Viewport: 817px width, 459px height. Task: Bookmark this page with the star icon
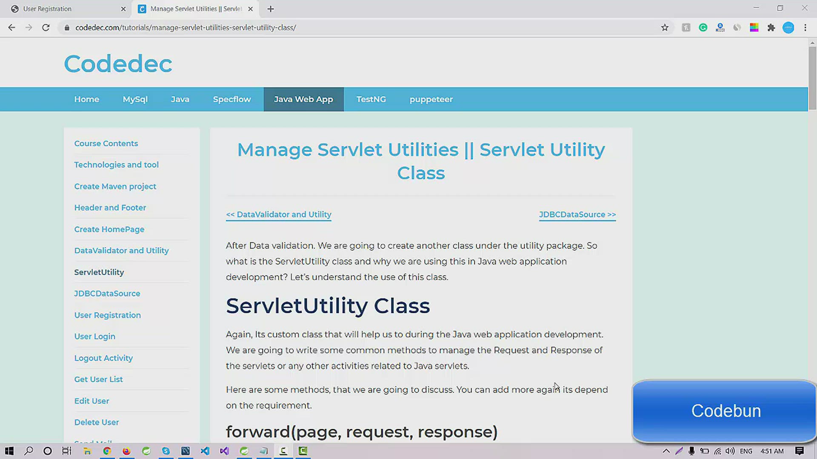point(665,28)
